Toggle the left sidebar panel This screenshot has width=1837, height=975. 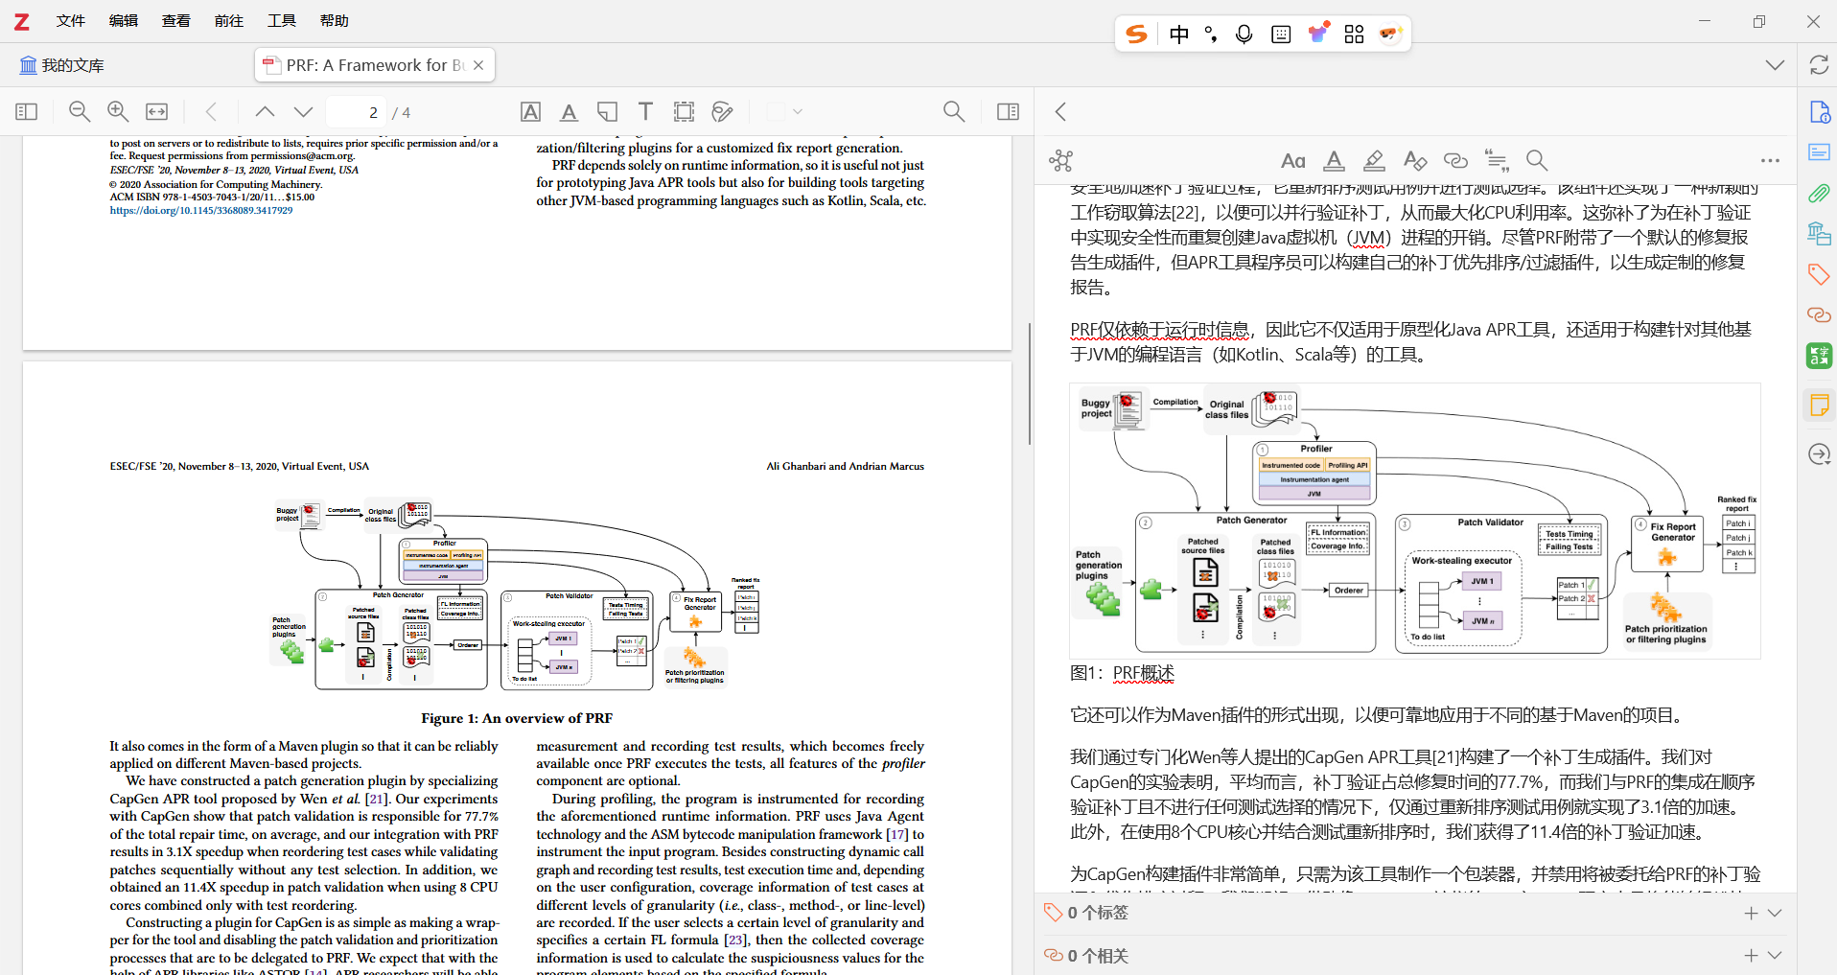(27, 112)
